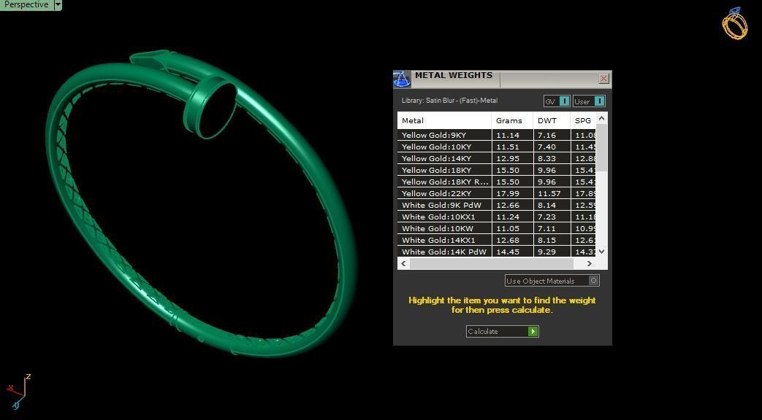Click the scroll up arrow of metal list

[601, 118]
